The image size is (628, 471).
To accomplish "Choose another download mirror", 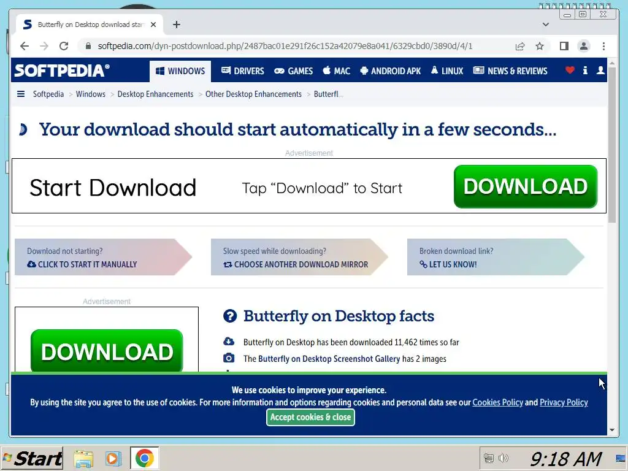I will 296,264.
